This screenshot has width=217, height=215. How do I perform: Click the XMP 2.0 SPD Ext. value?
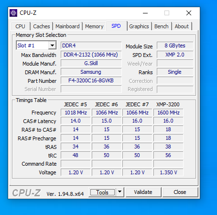point(175,55)
